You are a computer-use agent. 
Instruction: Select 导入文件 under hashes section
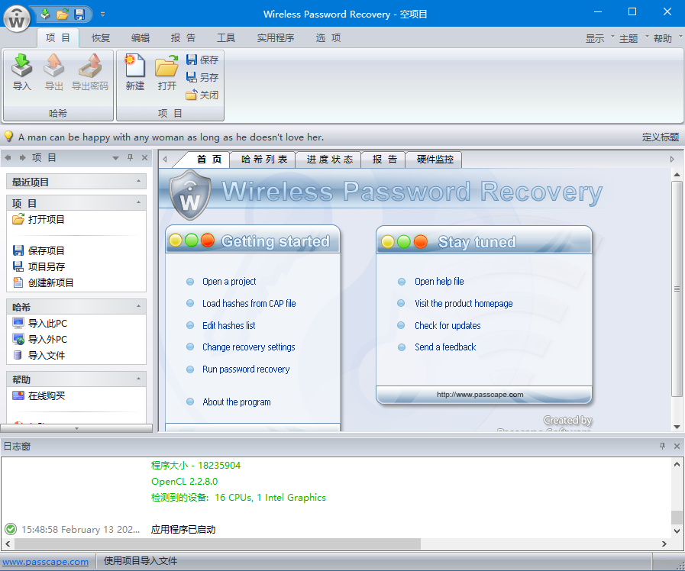38,355
